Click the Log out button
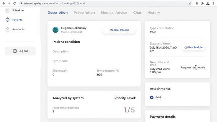Screen dimensions: 217x122 click(20, 51)
